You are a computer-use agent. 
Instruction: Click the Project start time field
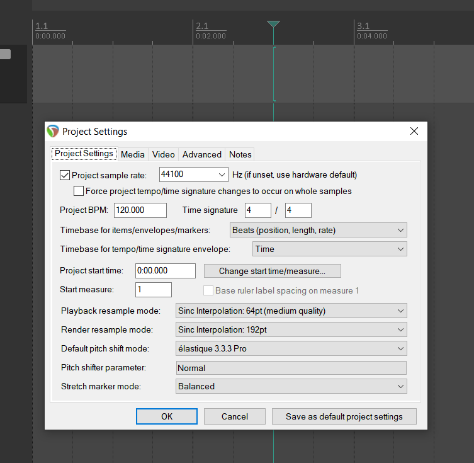coord(165,271)
